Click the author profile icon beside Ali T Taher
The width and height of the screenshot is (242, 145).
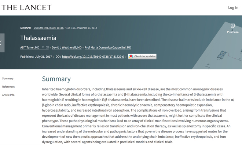(x=43, y=47)
